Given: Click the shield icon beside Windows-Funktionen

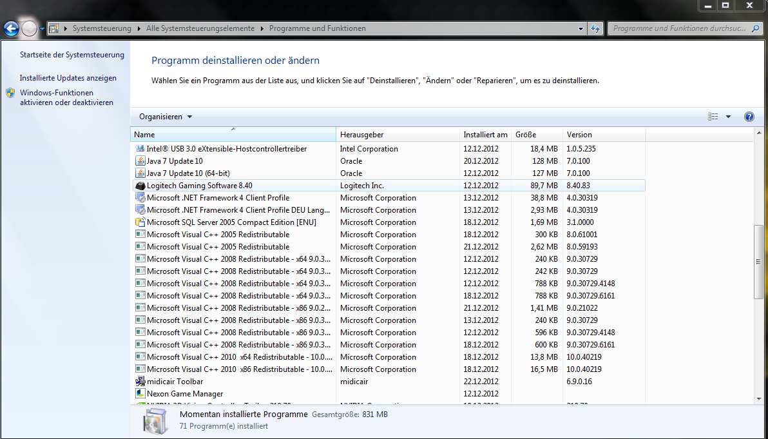Looking at the screenshot, I should click(10, 93).
